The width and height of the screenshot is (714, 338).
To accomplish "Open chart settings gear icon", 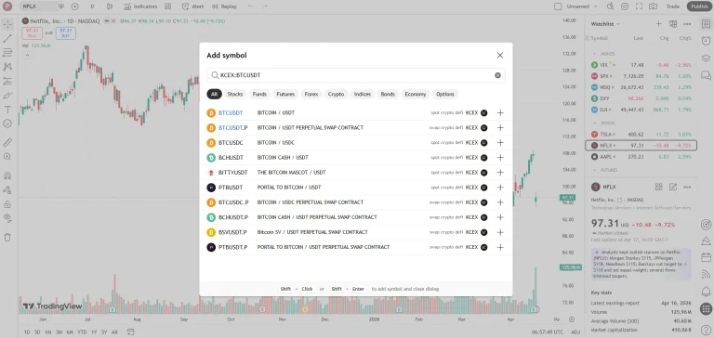I will [x=625, y=6].
